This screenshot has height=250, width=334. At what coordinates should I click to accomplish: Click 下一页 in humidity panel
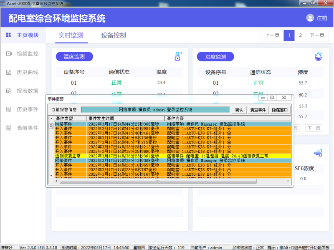coord(314,128)
